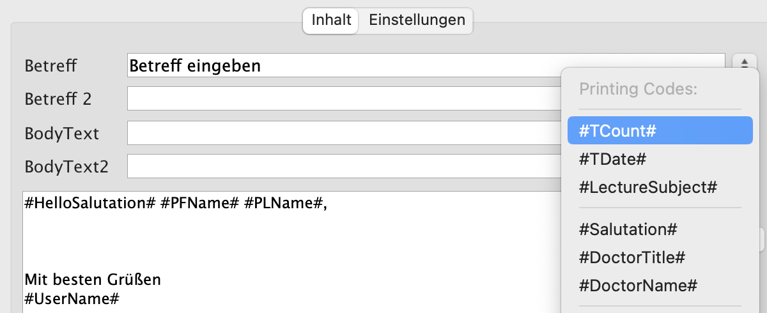Image resolution: width=767 pixels, height=313 pixels.
Task: Click the #HelloSalutation# placeholder in message body
Action: tap(89, 203)
